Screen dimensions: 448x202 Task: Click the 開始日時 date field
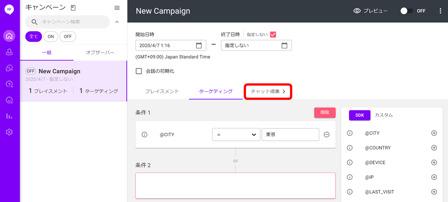(x=171, y=45)
